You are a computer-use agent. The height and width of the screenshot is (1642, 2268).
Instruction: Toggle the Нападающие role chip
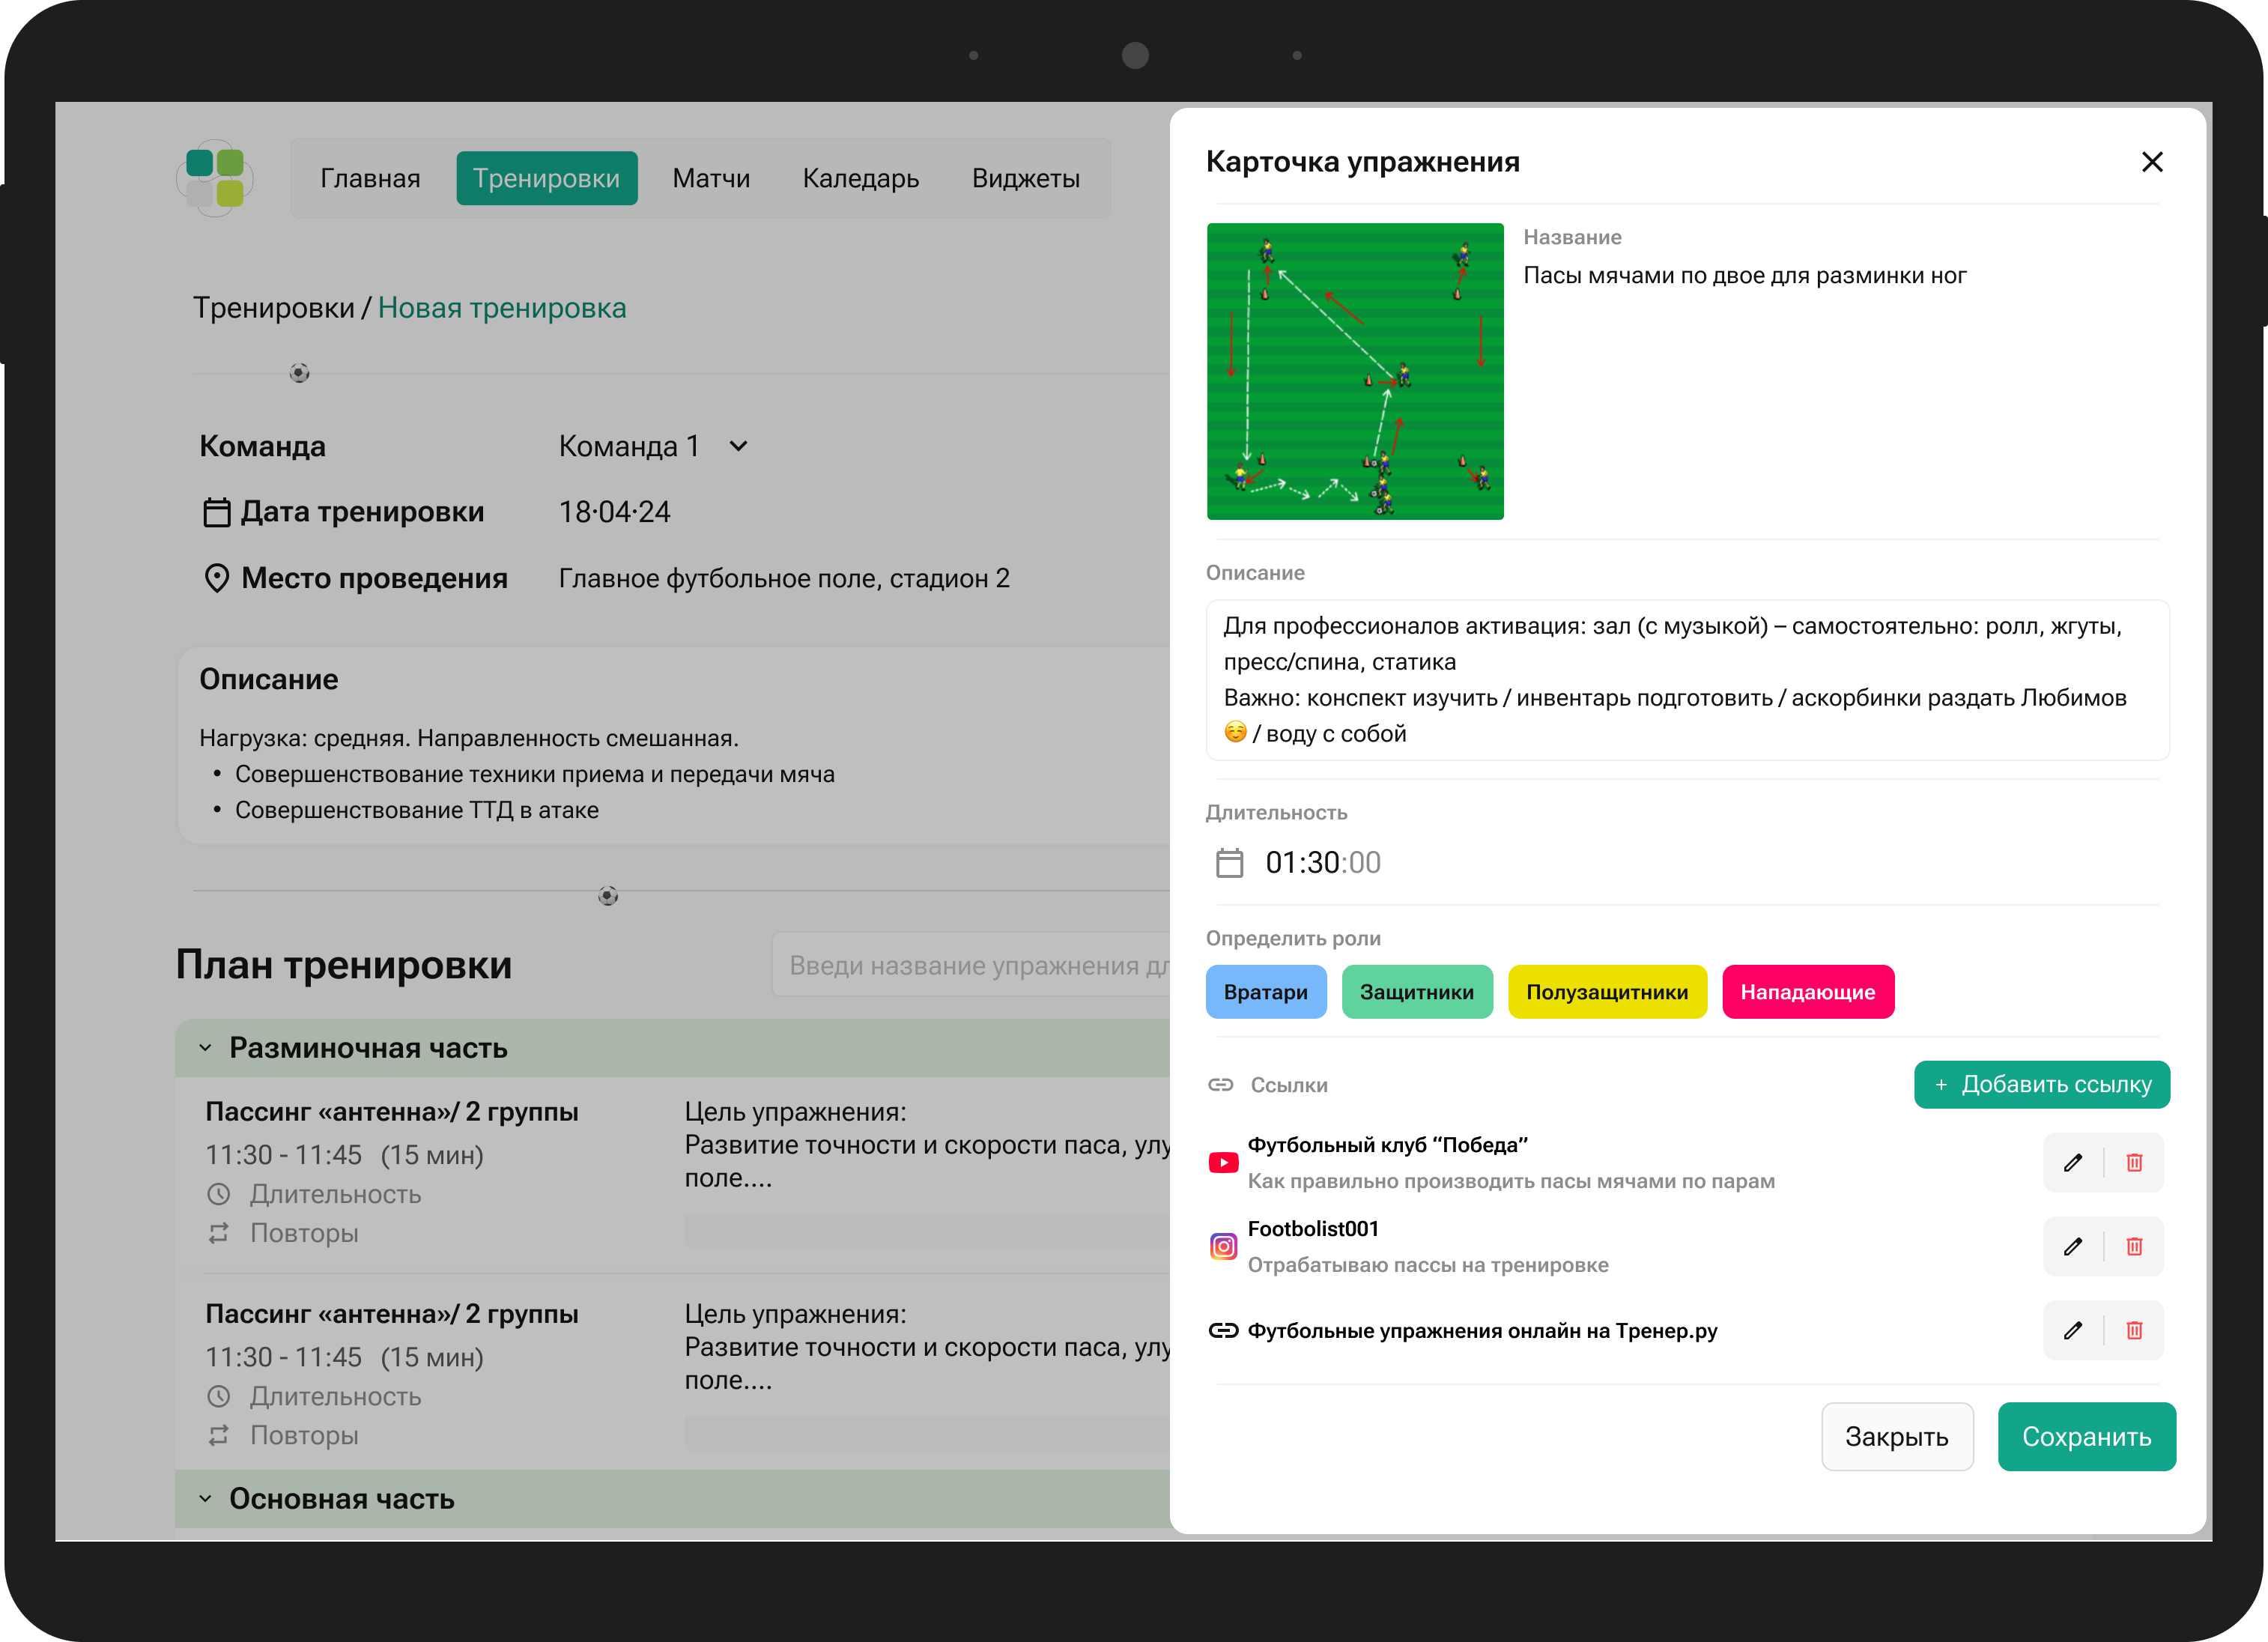coord(1807,992)
